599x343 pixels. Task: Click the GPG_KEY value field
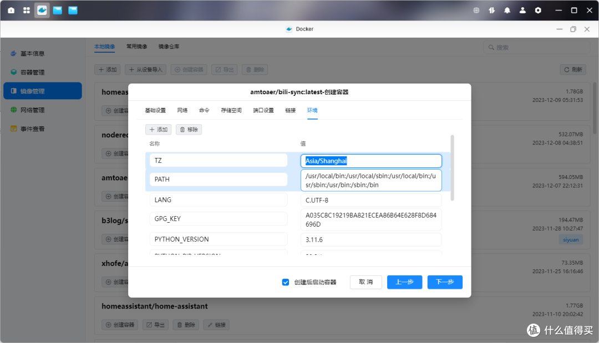click(371, 220)
